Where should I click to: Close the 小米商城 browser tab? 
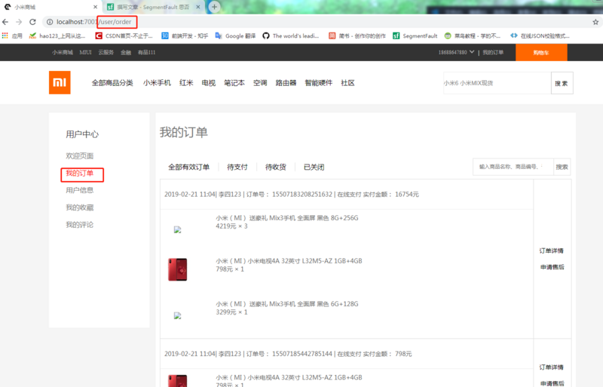coord(96,7)
